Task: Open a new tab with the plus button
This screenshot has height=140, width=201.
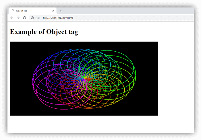Action: (61, 11)
